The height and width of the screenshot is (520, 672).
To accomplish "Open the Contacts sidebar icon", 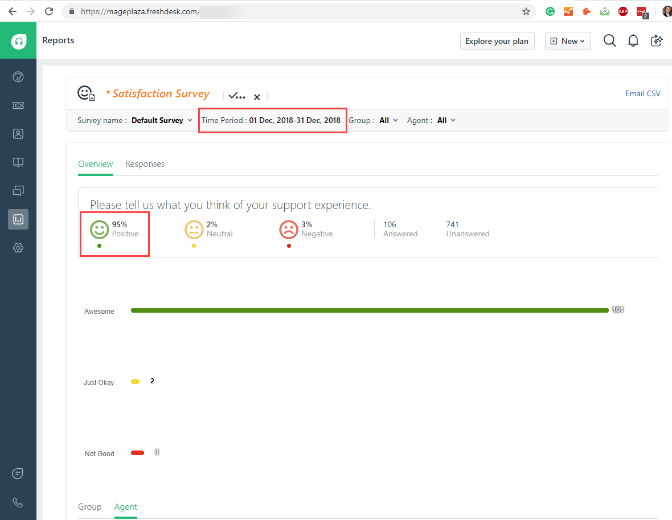I will [x=18, y=134].
